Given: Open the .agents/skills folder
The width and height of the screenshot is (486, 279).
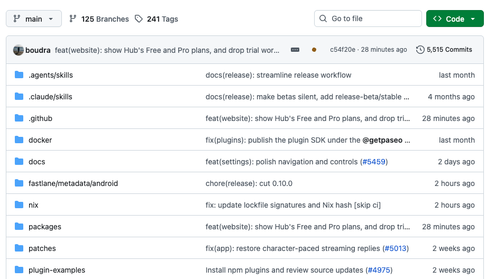Looking at the screenshot, I should coord(51,75).
